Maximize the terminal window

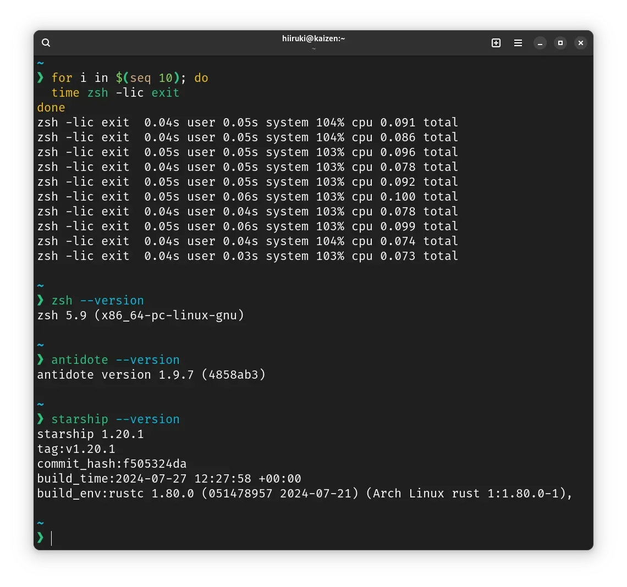pos(560,43)
